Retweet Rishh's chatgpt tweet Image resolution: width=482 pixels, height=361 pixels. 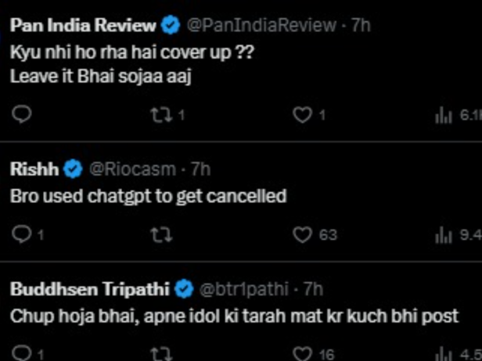coord(160,234)
